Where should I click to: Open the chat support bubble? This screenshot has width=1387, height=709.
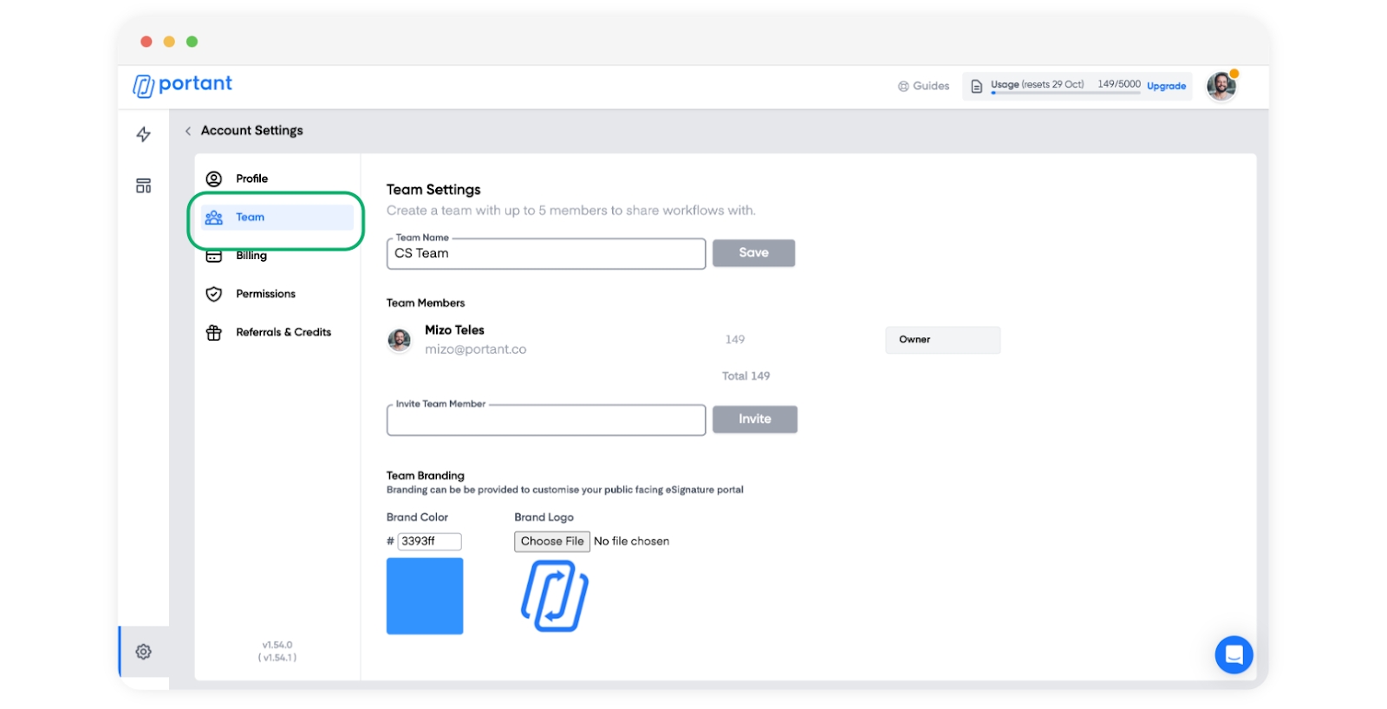[1234, 655]
